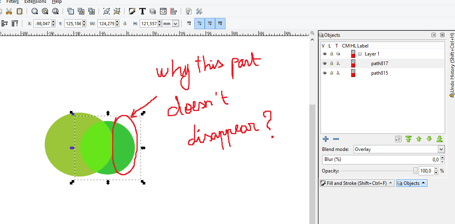
Task: Open the Extensions menu
Action: click(x=35, y=2)
